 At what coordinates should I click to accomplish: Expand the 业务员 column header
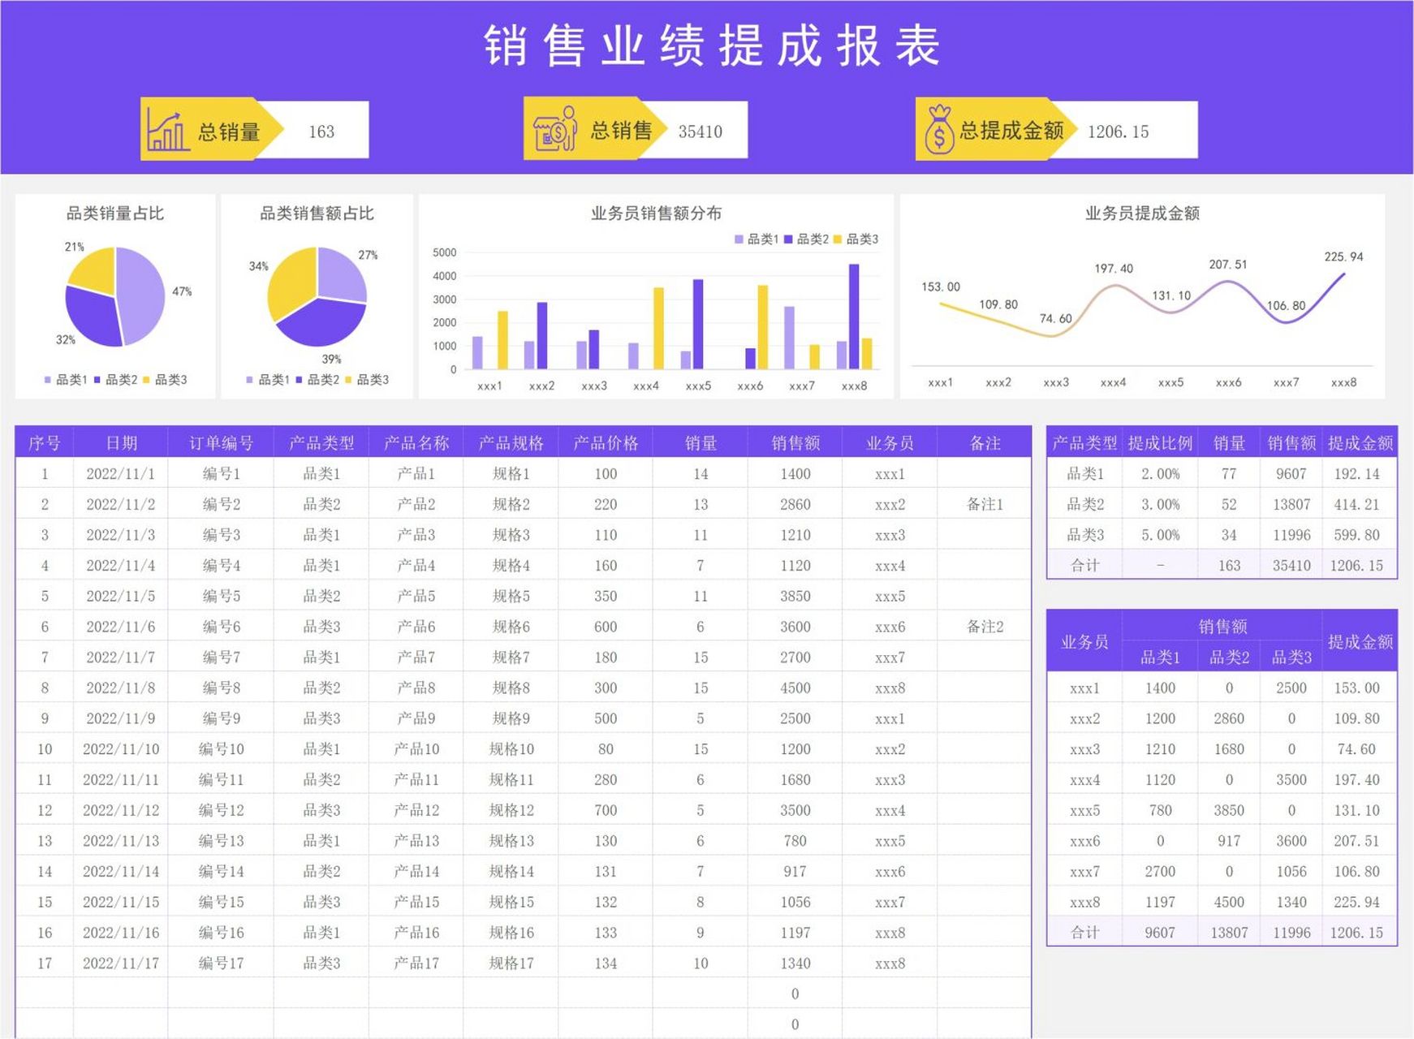889,443
